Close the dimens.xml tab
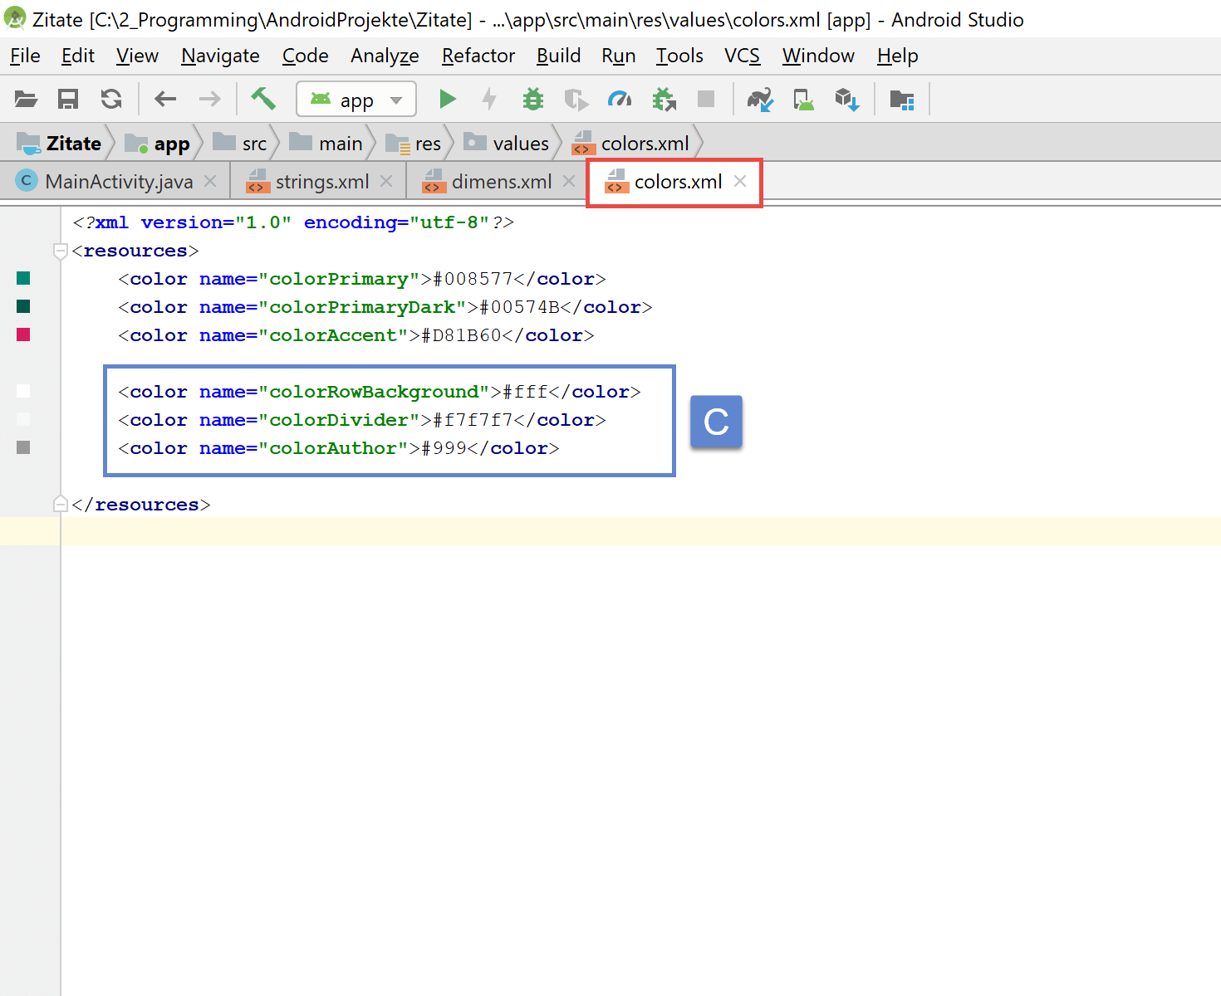 coord(569,181)
